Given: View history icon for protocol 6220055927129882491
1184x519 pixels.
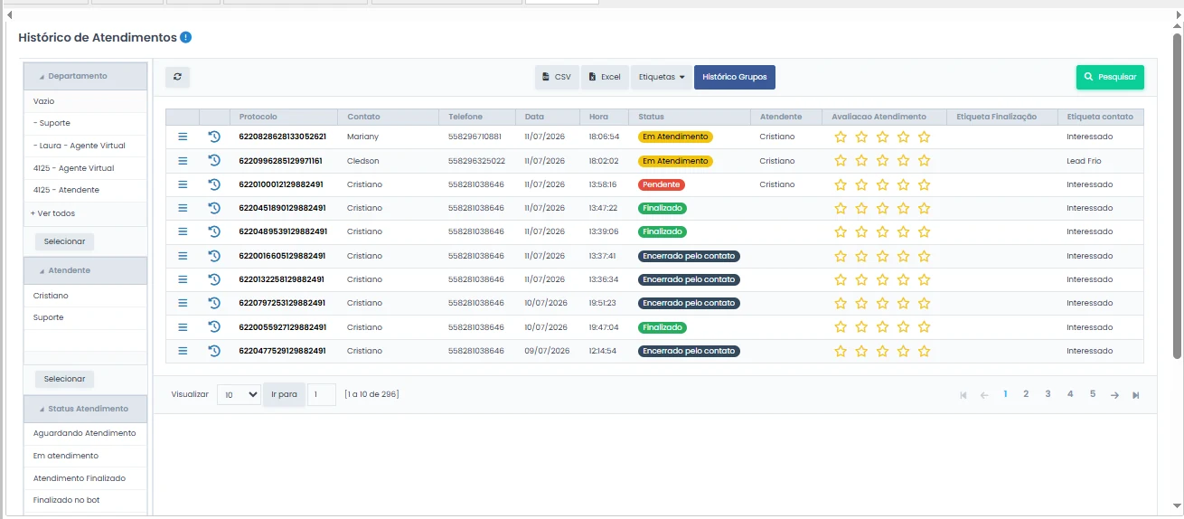Looking at the screenshot, I should [214, 327].
